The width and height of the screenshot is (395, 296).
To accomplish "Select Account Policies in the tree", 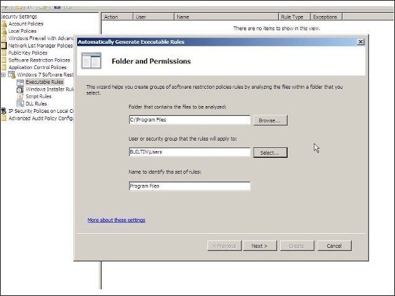I will point(26,24).
